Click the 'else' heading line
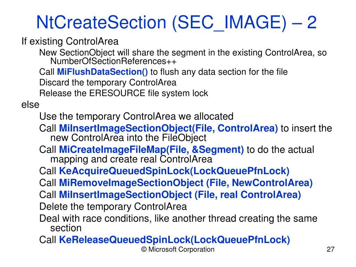 30,105
